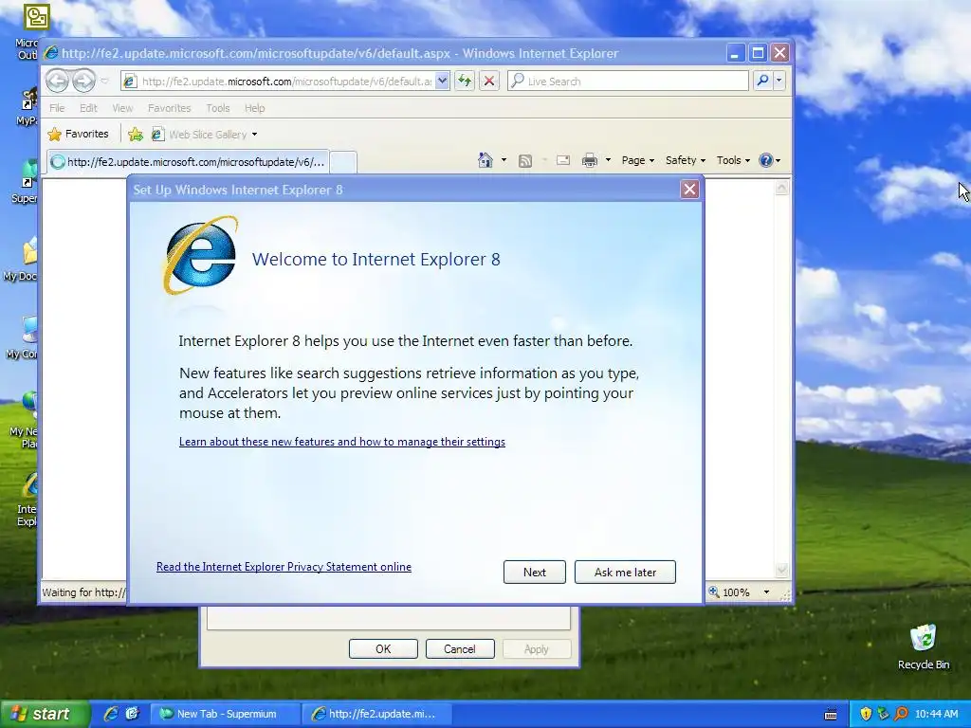The width and height of the screenshot is (971, 728).
Task: Click the Next button
Action: point(535,572)
